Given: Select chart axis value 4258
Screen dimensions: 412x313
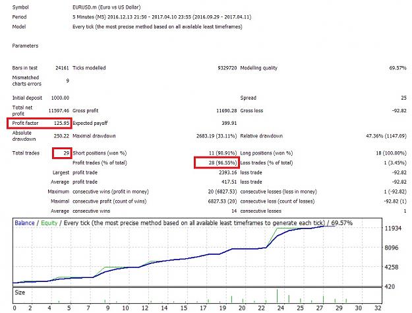Looking at the screenshot, I should point(392,267).
